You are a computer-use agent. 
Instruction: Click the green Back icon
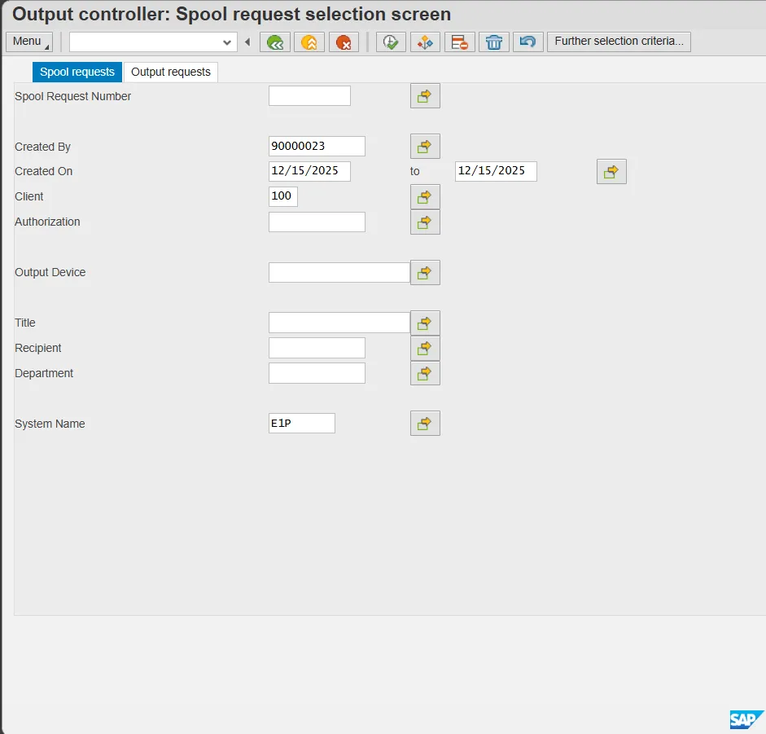pyautogui.click(x=275, y=42)
